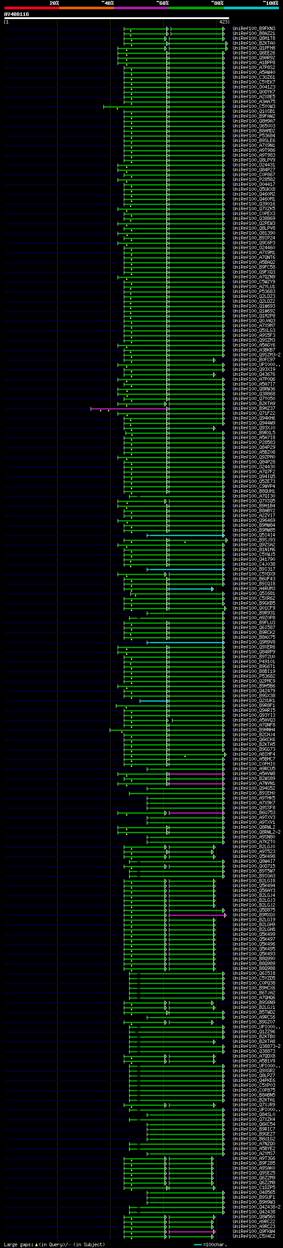Open the UniRef100_B9FKN3 hit link
Image resolution: width=283 pixels, height=1248 pixels.
[x=254, y=29]
